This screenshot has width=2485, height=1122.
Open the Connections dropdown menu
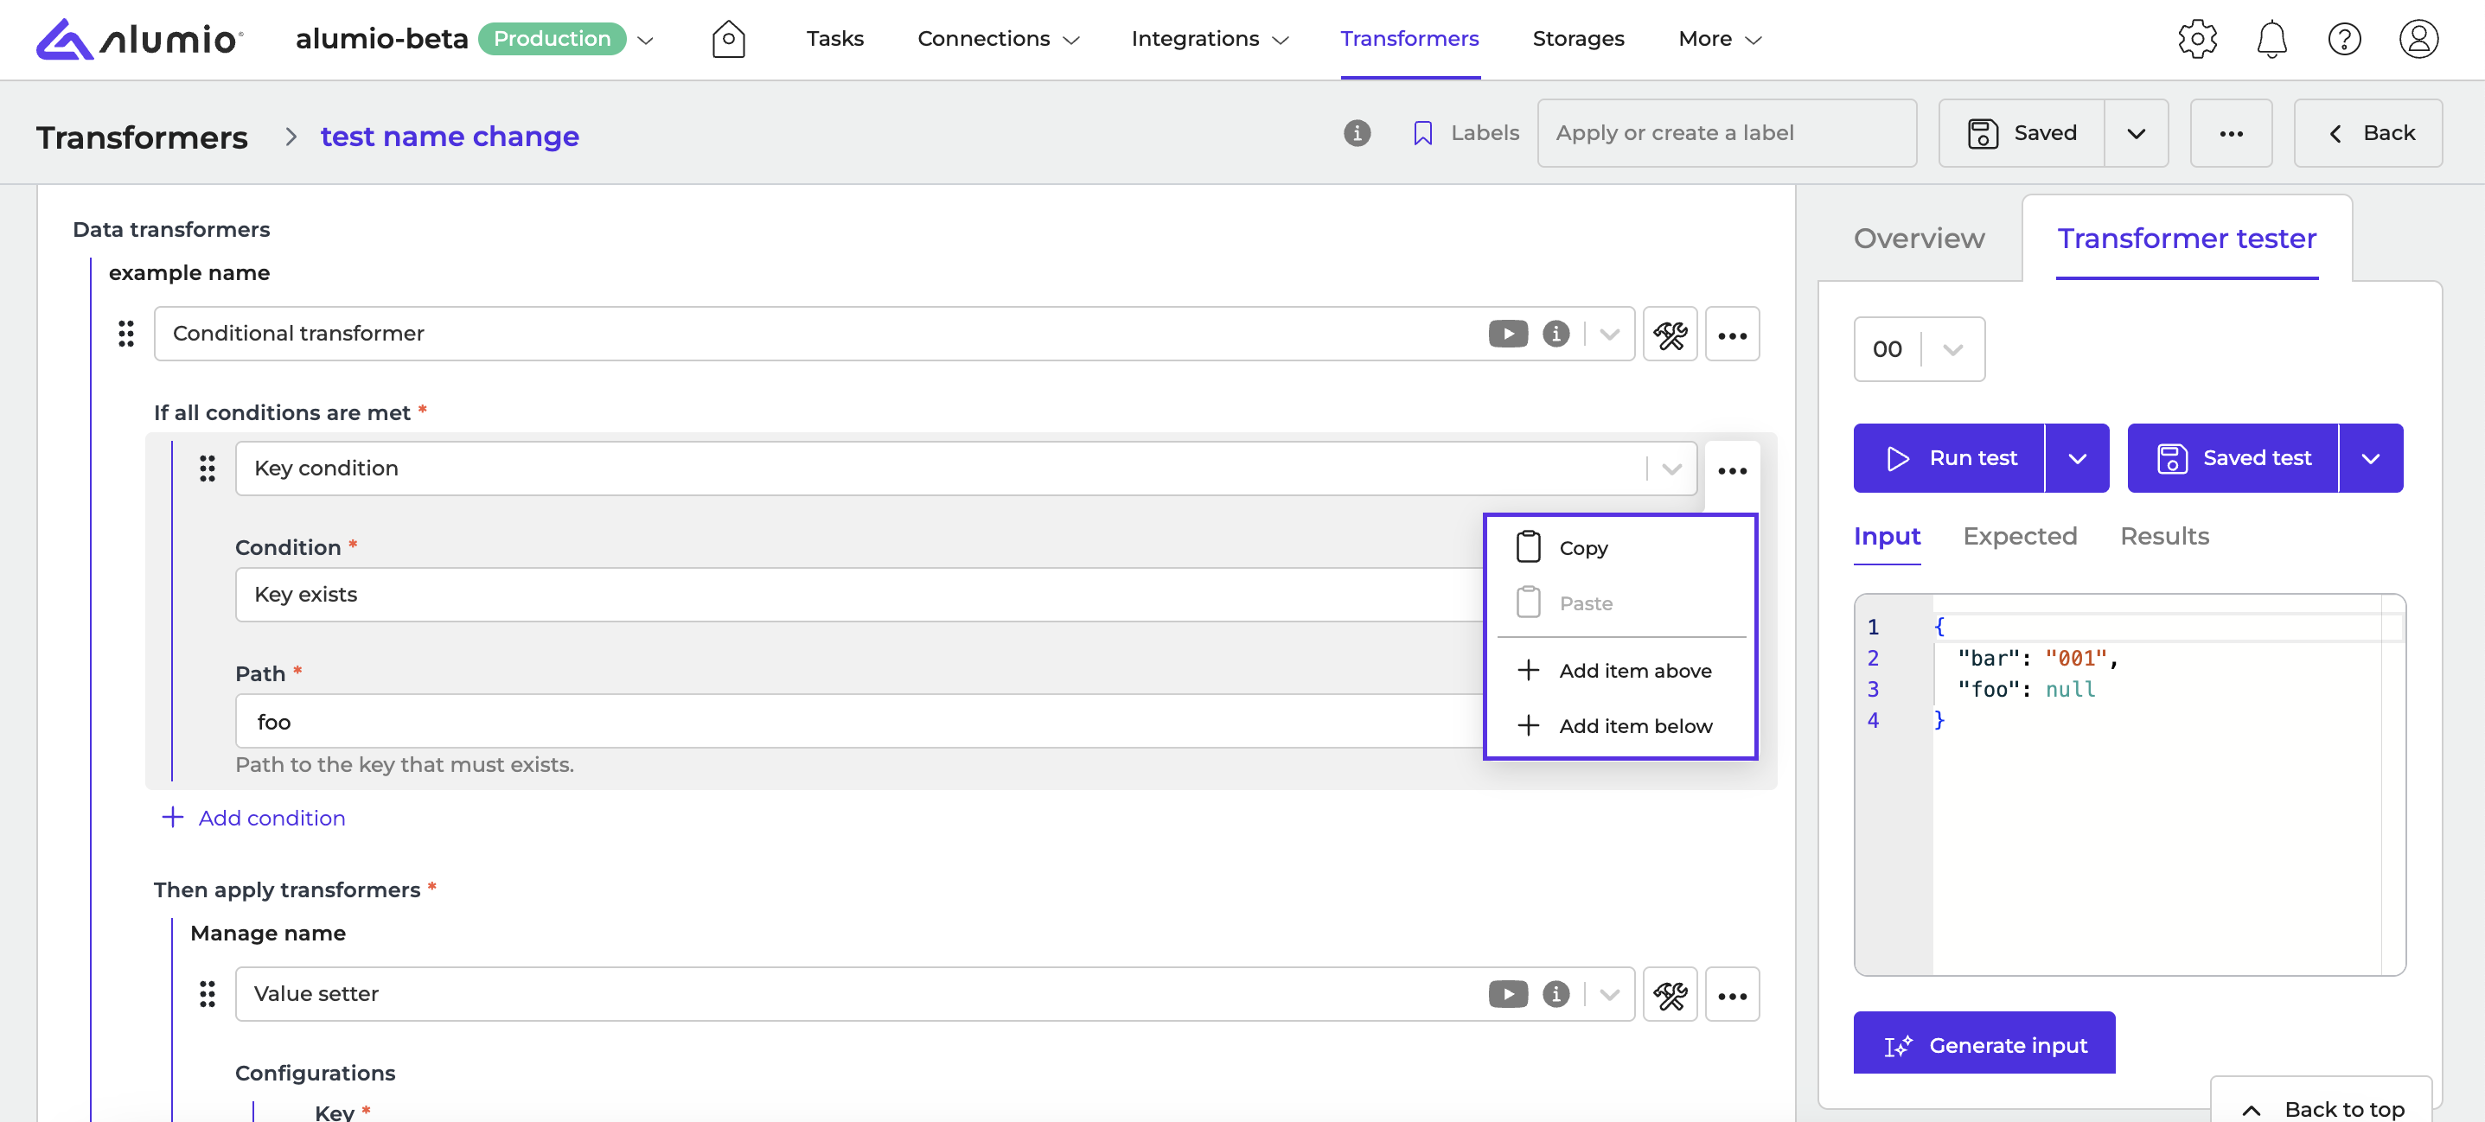tap(998, 40)
